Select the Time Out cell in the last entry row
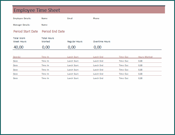The height and width of the screenshot is (135, 175). coord(124,78)
